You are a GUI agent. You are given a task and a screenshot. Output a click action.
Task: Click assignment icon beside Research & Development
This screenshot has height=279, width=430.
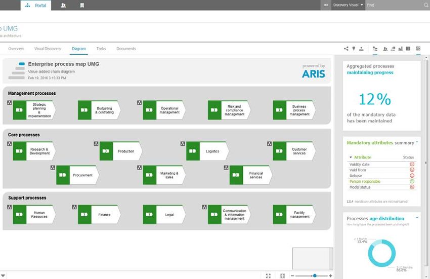click(9, 144)
